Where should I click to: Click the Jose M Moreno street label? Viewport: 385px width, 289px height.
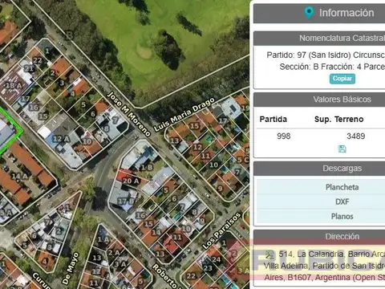pyautogui.click(x=128, y=114)
